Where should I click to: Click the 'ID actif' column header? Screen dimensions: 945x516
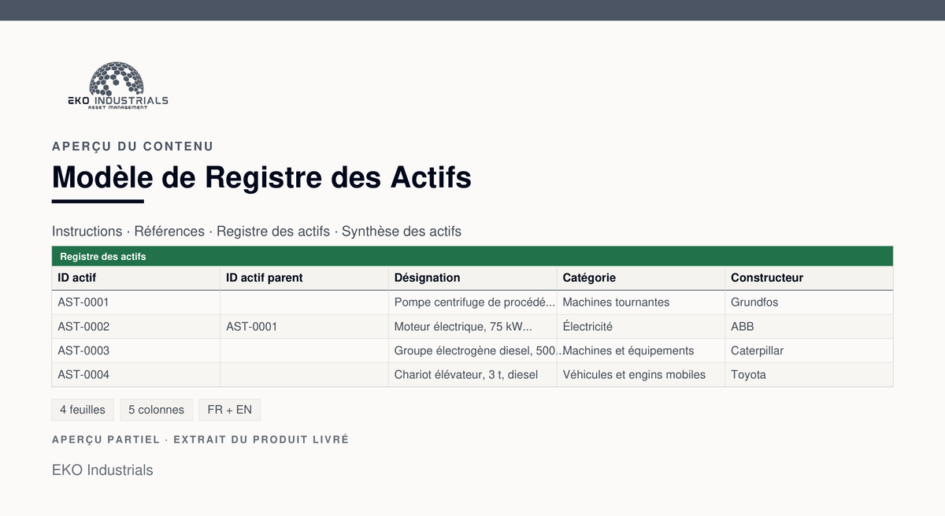pos(136,278)
